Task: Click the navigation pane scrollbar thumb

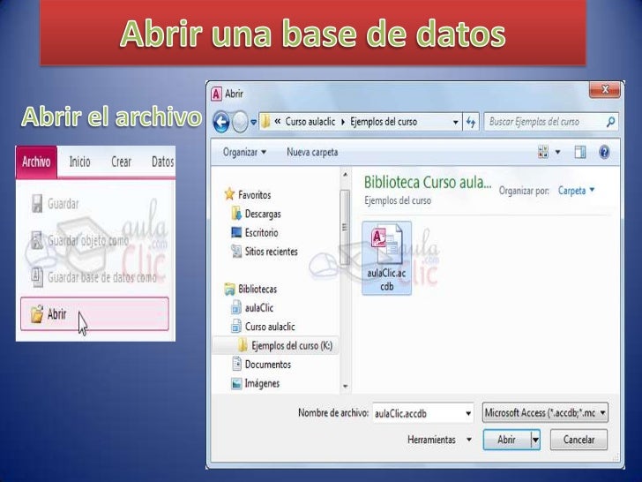Action: click(345, 227)
